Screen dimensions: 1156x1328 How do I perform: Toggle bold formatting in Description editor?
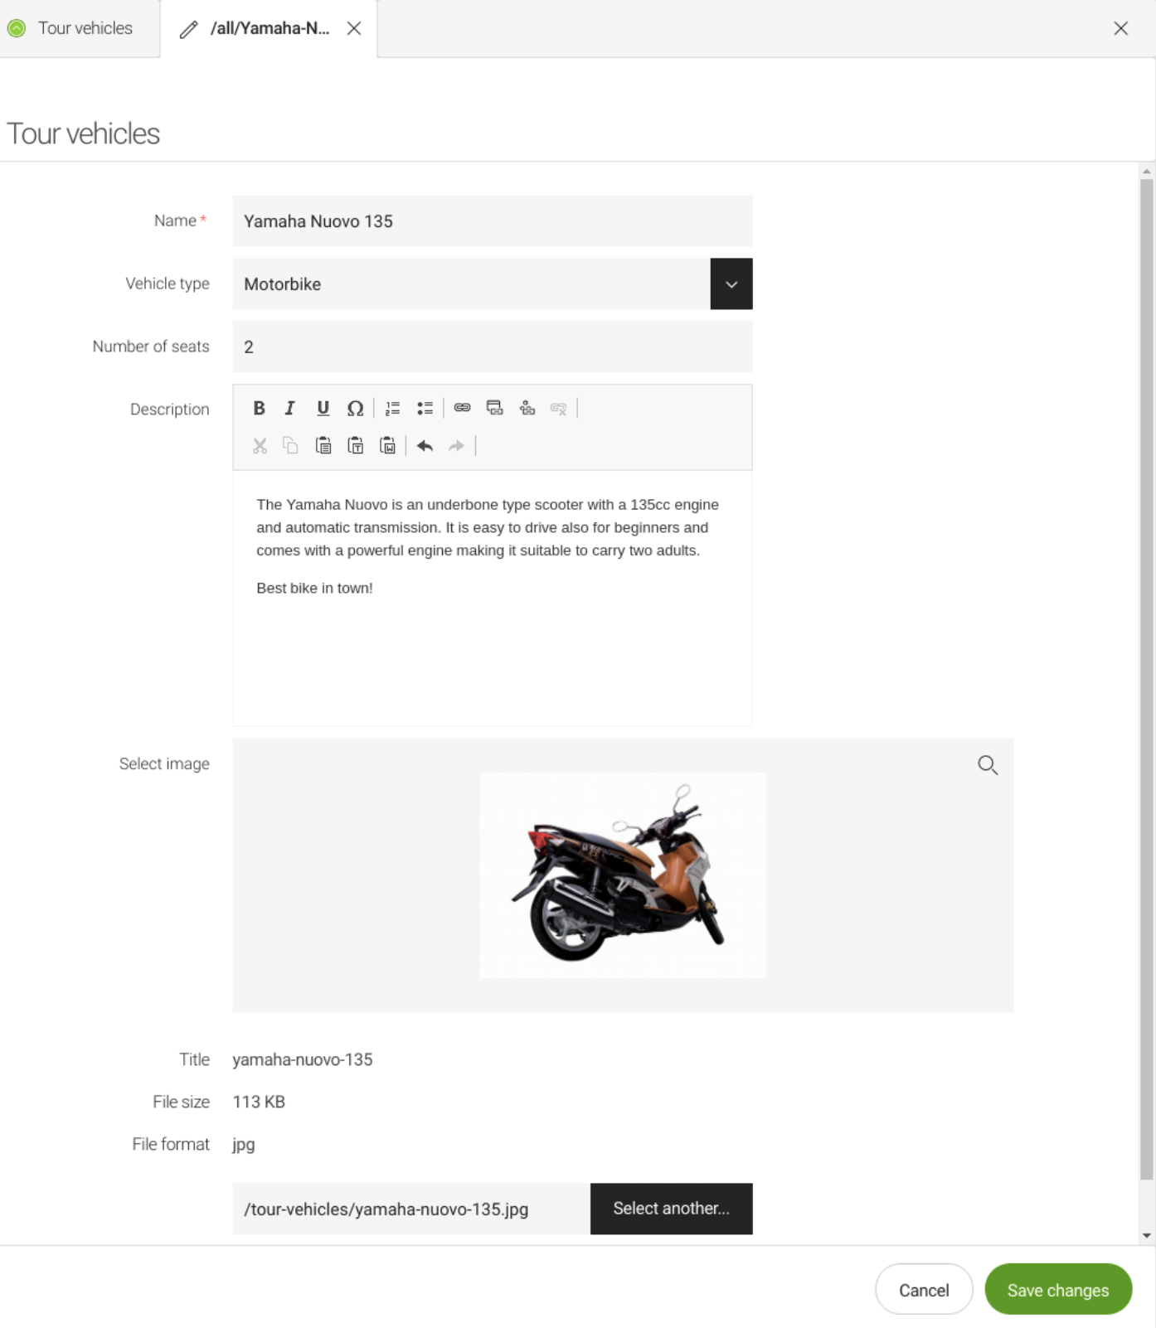(259, 408)
